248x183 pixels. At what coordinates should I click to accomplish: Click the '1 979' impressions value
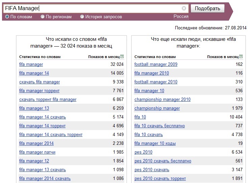pyautogui.click(x=237, y=108)
